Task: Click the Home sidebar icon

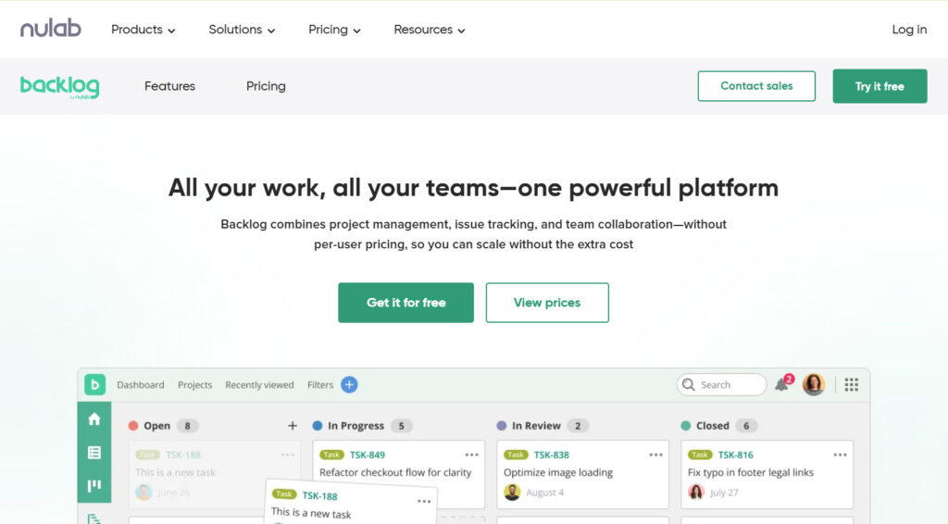Action: coord(94,418)
